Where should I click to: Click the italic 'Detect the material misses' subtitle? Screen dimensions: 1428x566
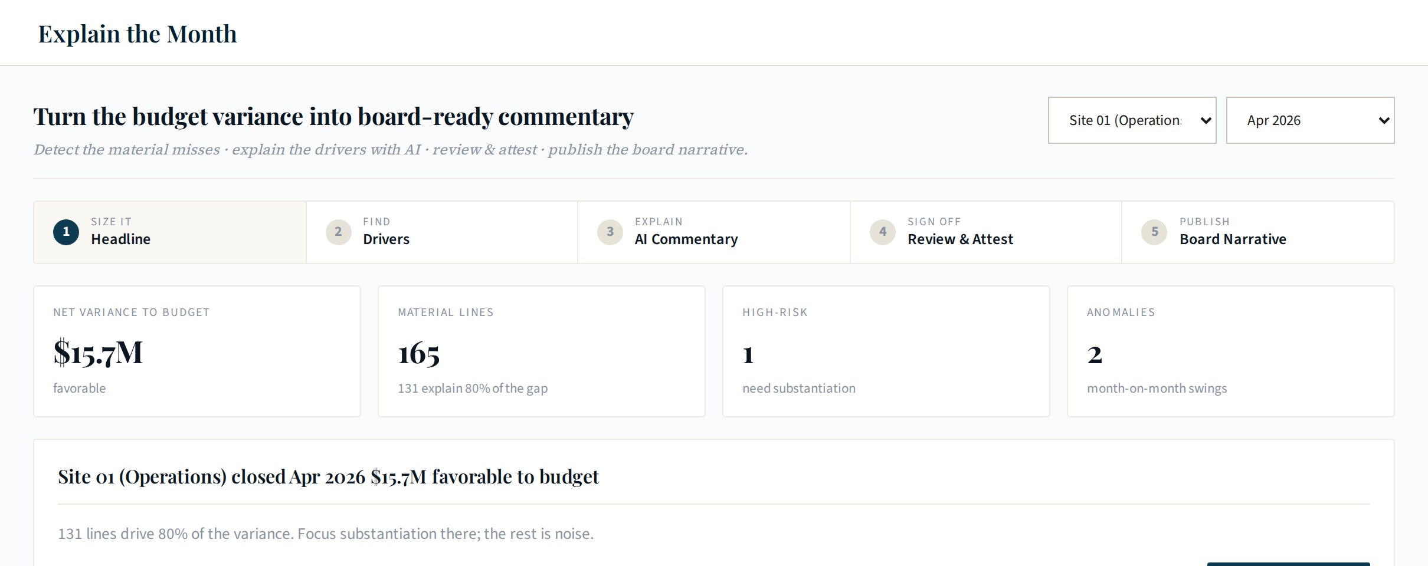391,150
